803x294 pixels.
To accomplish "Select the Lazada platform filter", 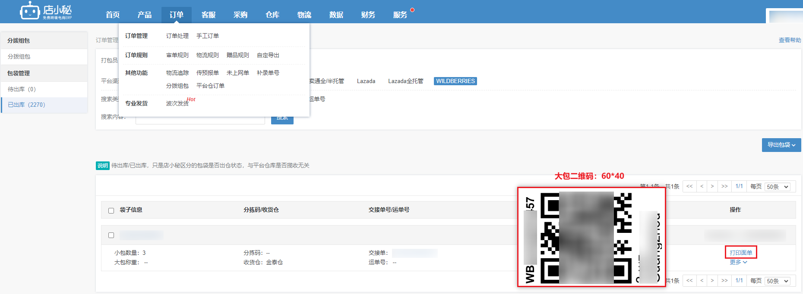I will [x=366, y=81].
